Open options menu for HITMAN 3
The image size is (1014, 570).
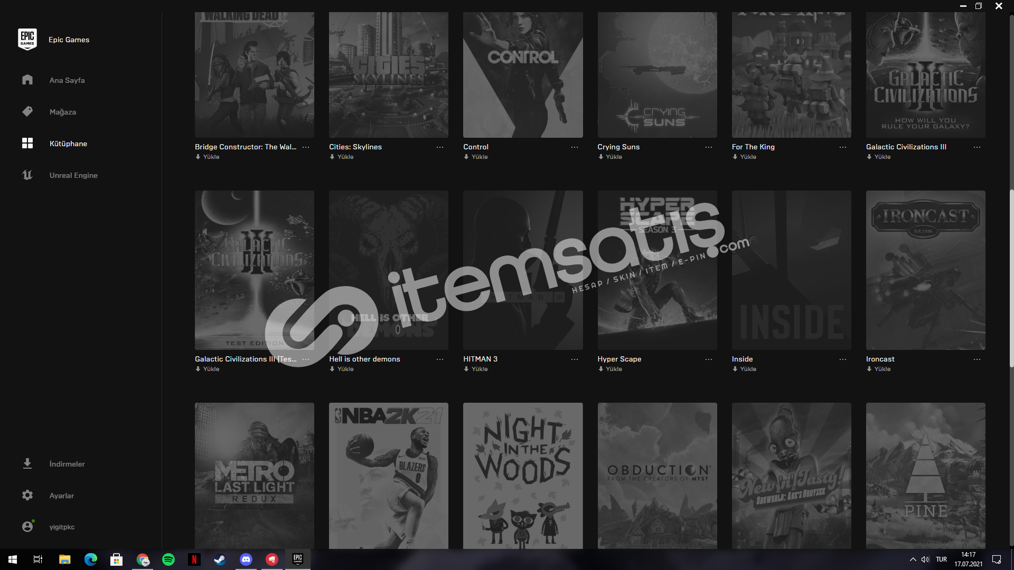tap(575, 359)
